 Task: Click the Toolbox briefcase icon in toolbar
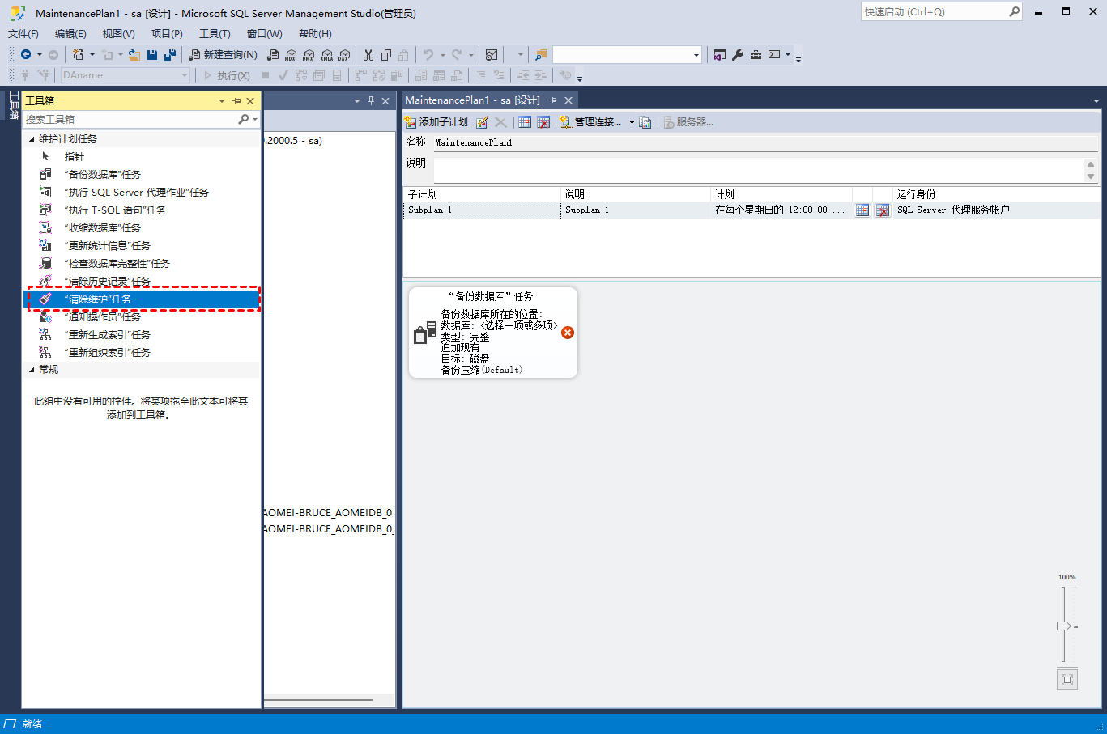click(756, 55)
